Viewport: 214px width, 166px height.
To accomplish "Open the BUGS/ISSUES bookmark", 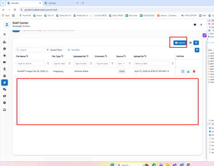I will [x=147, y=15].
